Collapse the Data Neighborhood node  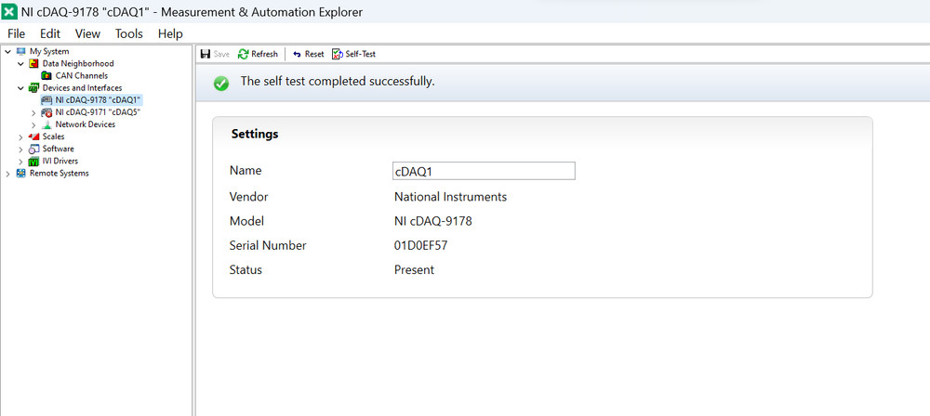click(20, 64)
